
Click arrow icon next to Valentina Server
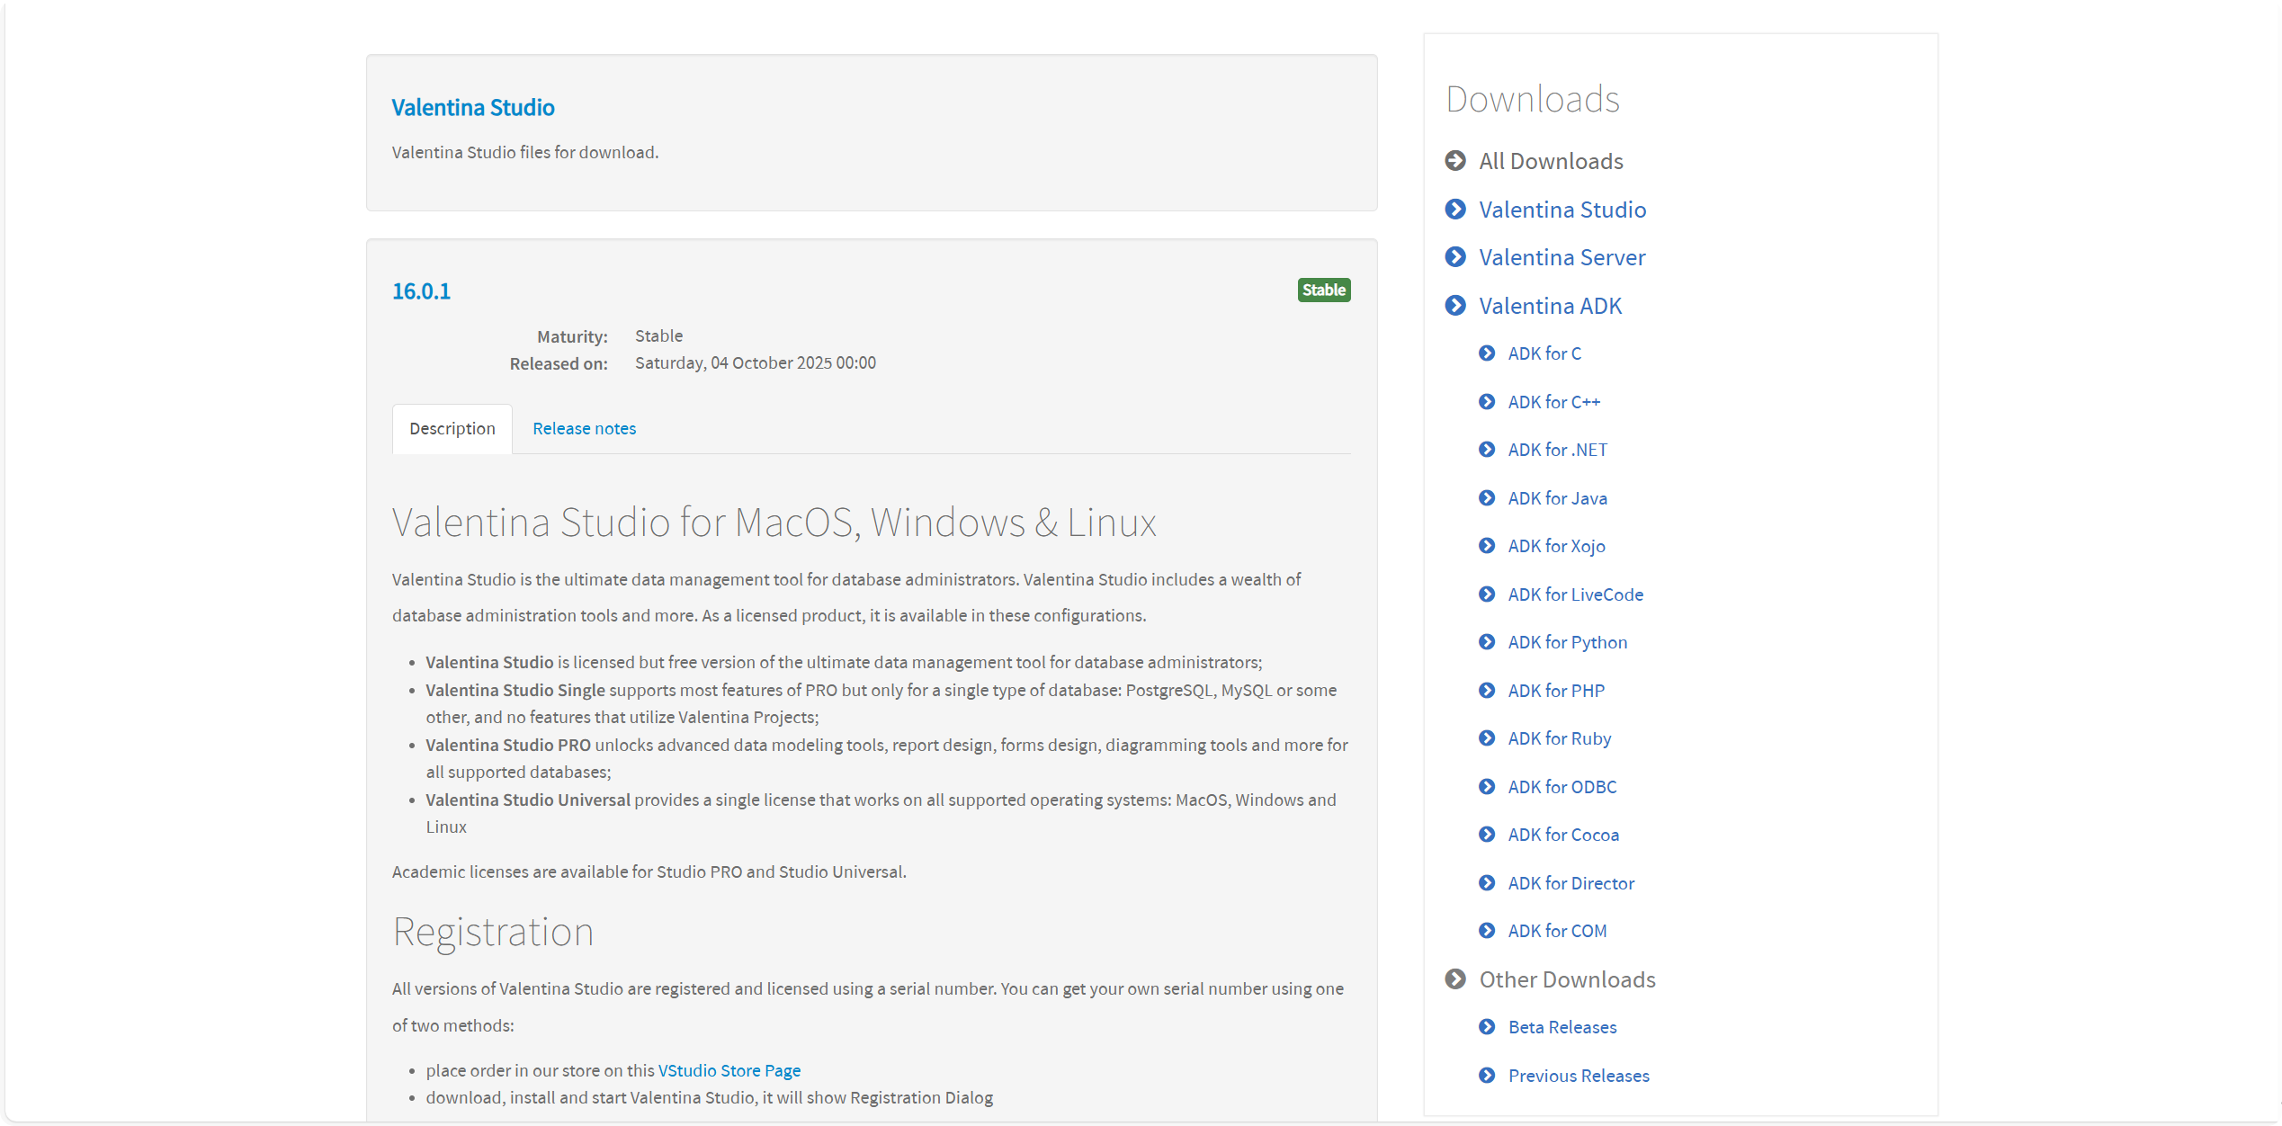pyautogui.click(x=1454, y=257)
